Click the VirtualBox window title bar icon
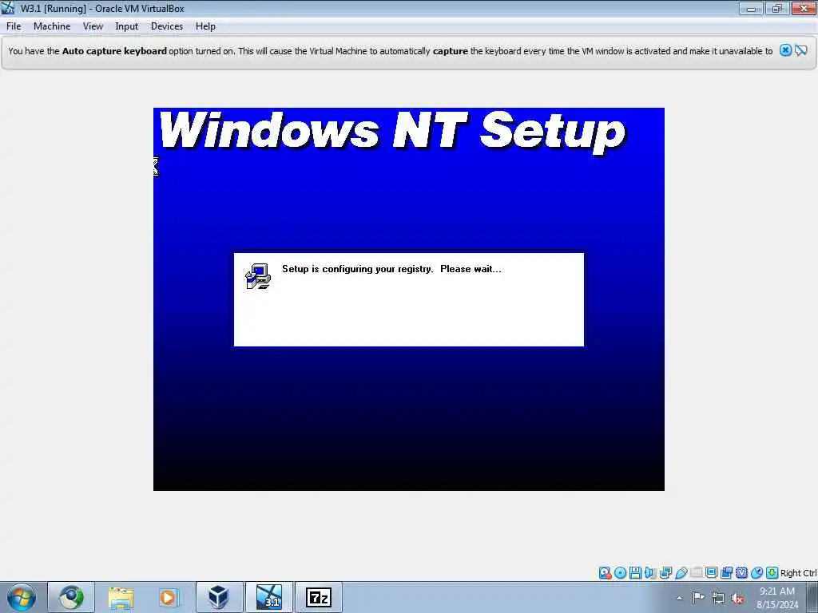The image size is (818, 613). (x=8, y=8)
